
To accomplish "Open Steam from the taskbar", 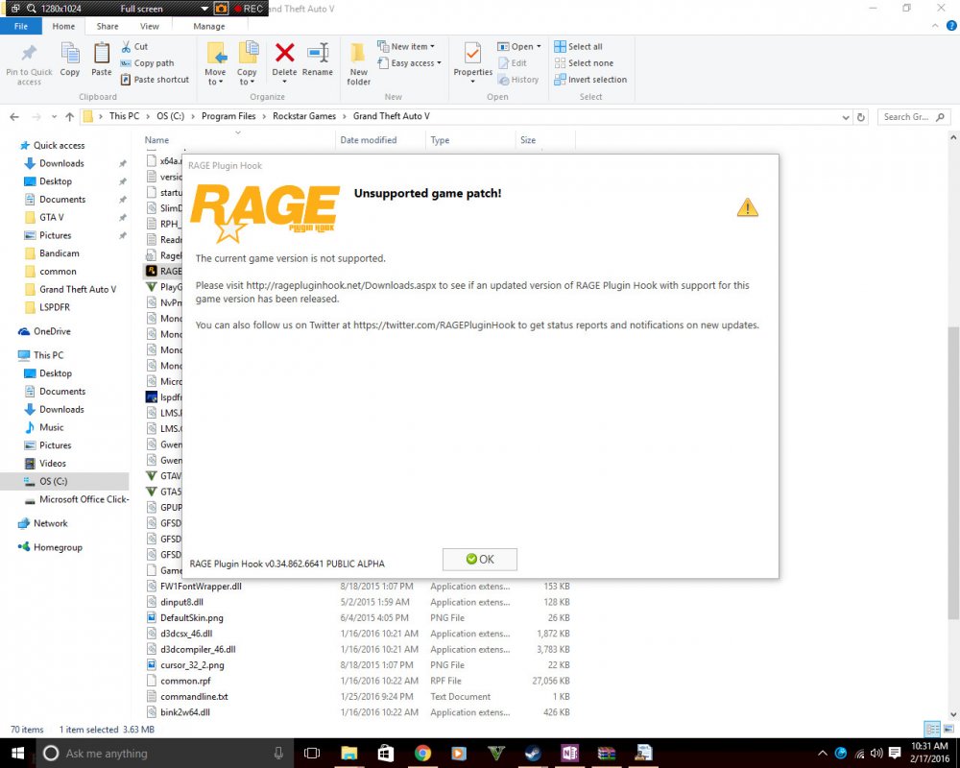I will 533,753.
